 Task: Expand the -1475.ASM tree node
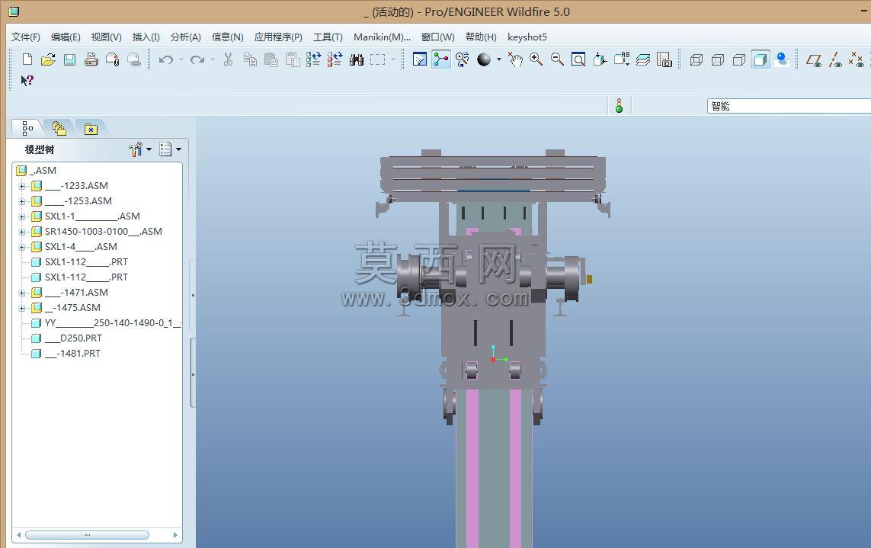[21, 308]
